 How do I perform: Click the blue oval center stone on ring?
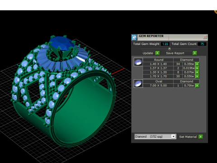click(x=62, y=43)
